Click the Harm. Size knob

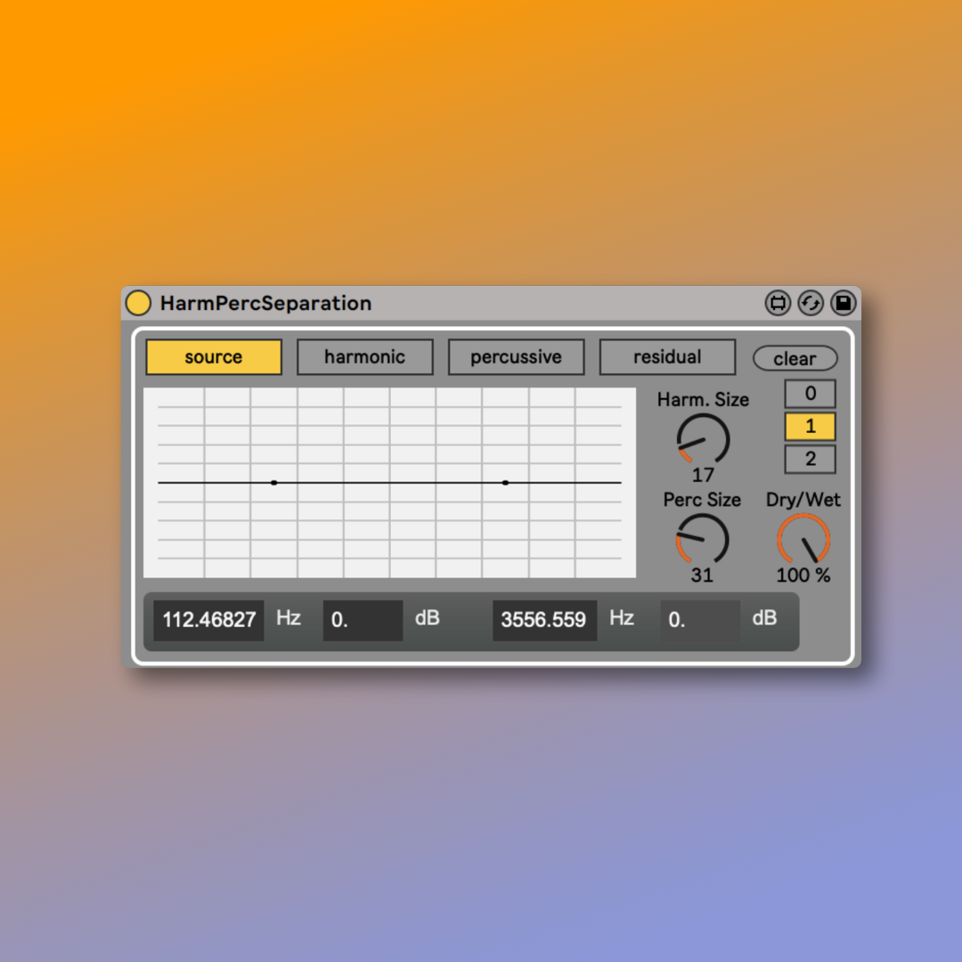[703, 440]
